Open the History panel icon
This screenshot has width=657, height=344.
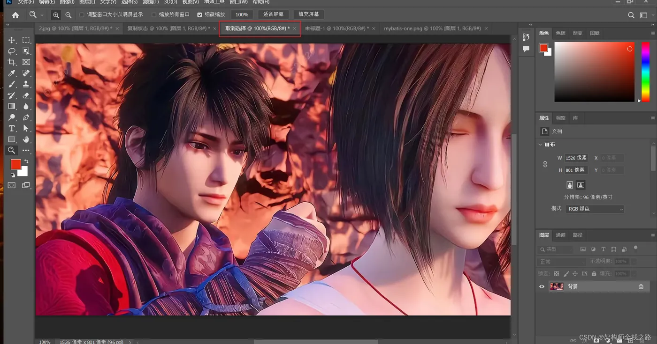[526, 37]
